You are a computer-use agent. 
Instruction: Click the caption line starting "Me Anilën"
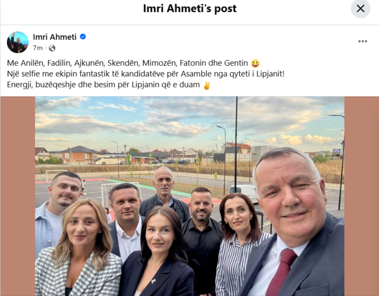133,63
